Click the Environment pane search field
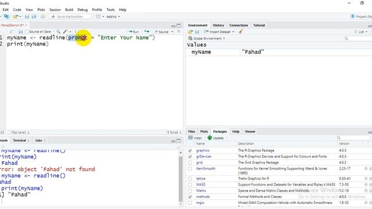The width and height of the screenshot is (372, 209). coord(358,38)
